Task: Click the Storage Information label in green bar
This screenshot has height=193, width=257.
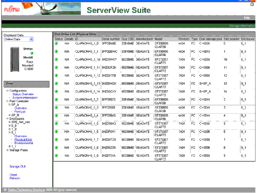Action: 242,26
